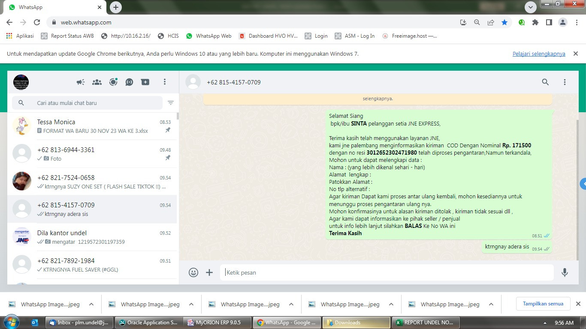Switch to REPORT UNDEL Excel taskbar window
This screenshot has width=586, height=329.
[426, 323]
